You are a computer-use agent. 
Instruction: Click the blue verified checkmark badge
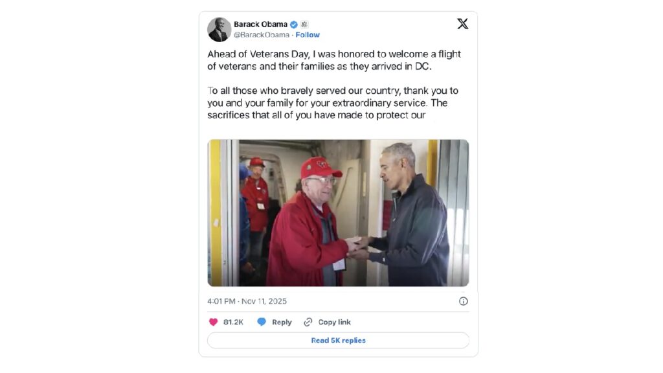pyautogui.click(x=294, y=25)
